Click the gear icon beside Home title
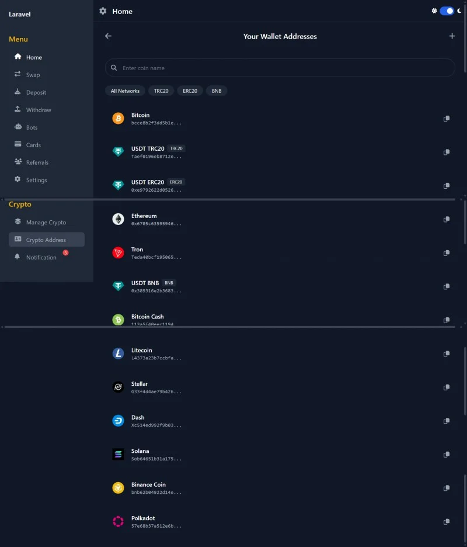The height and width of the screenshot is (547, 467). [x=103, y=11]
